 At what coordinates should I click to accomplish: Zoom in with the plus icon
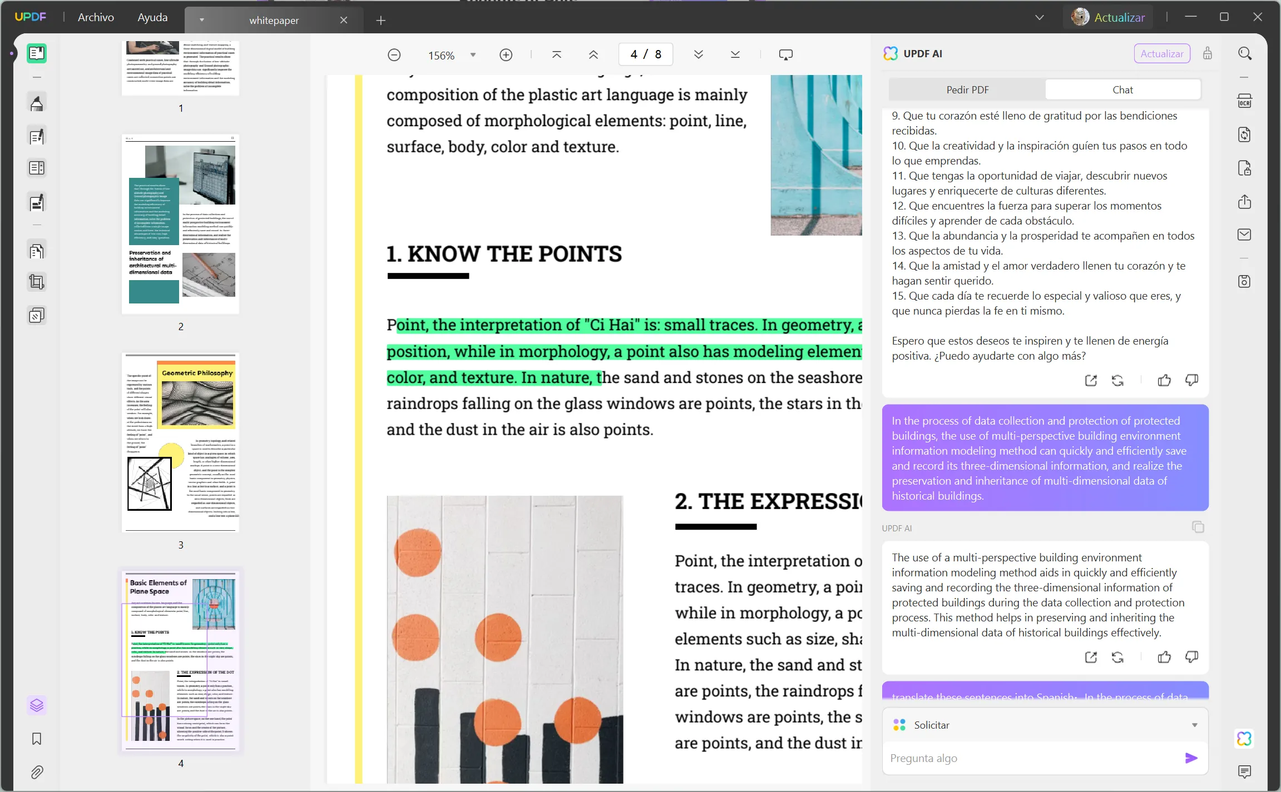point(506,55)
